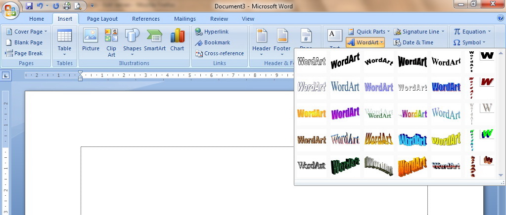Click the highlighted WordArt button
506x215 pixels.
pos(366,42)
